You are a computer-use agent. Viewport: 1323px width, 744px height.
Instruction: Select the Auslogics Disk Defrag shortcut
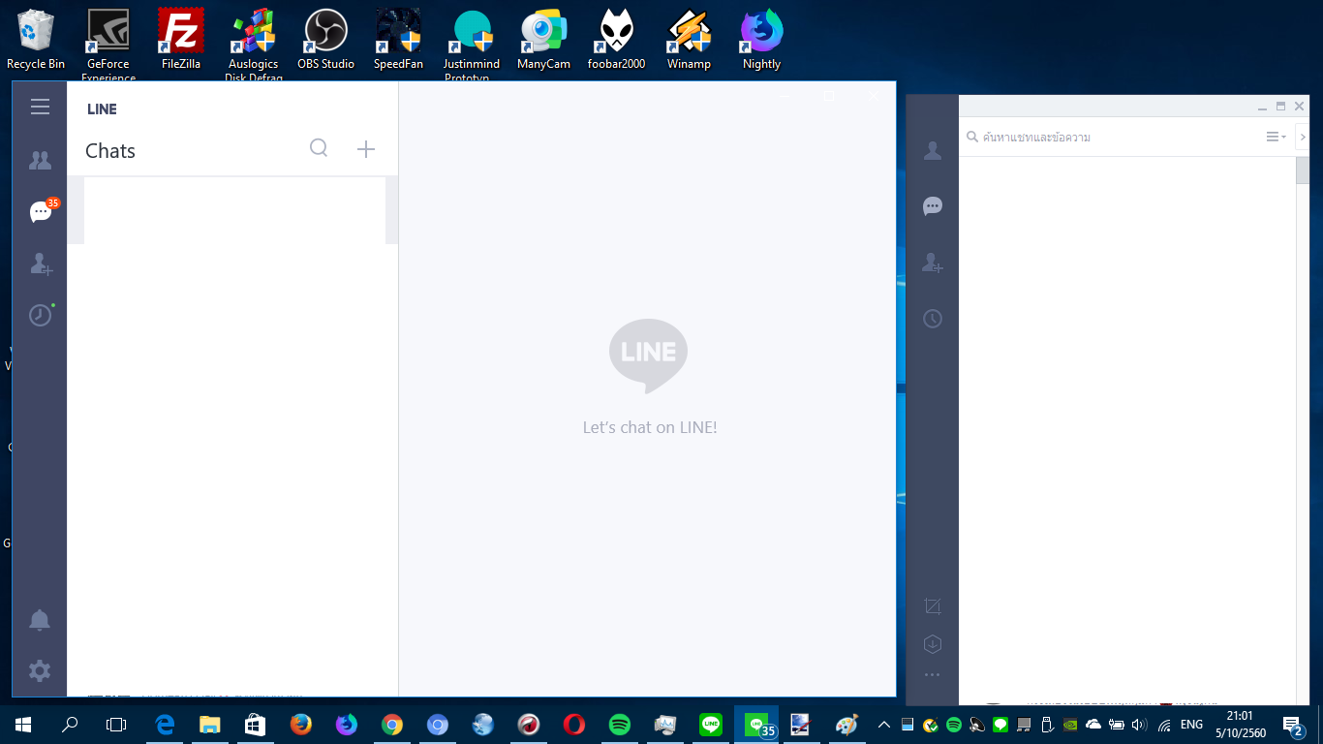(x=253, y=46)
